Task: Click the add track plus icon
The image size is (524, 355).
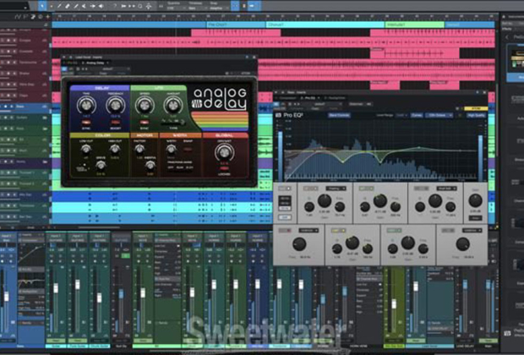Action: (48, 16)
